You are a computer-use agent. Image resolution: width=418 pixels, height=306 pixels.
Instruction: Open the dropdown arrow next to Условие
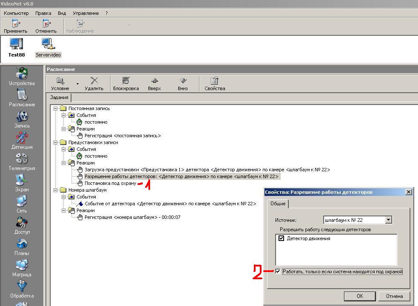pos(77,84)
